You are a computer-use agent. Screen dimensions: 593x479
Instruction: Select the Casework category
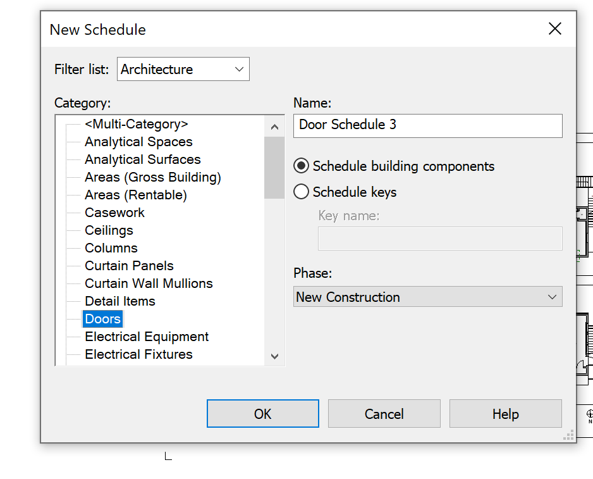point(114,213)
